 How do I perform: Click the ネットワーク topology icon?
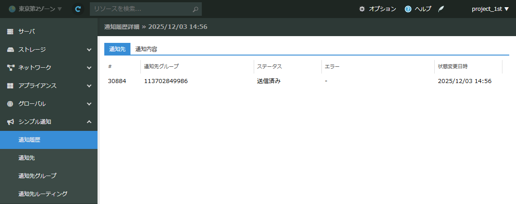[x=11, y=68]
